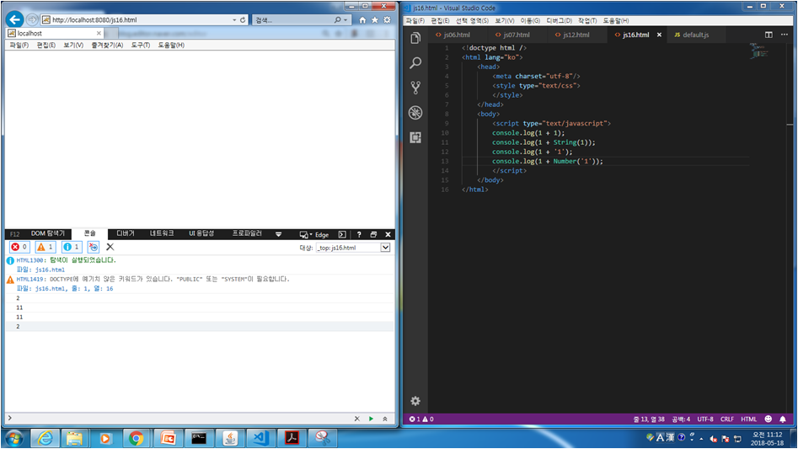Open VS Code 파일(F) menu

pos(415,20)
